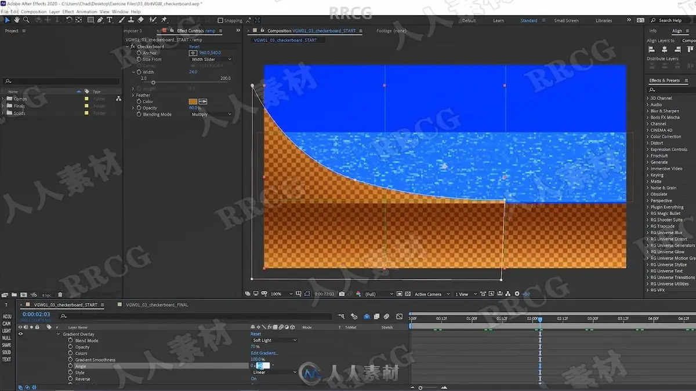Click the Edit Gradient link
696x391 pixels.
264,353
